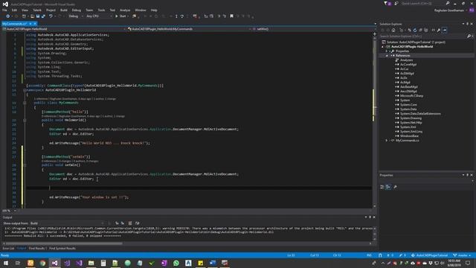Click the Step Over toolbar icon
This screenshot has height=268, width=476.
[182, 16]
